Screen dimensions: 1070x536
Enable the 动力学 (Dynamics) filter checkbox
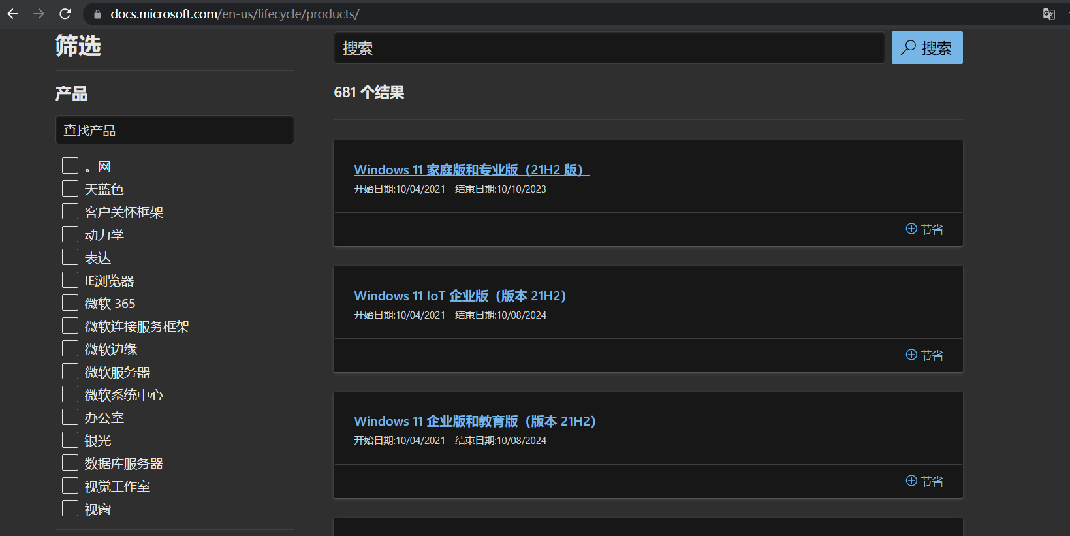(70, 234)
